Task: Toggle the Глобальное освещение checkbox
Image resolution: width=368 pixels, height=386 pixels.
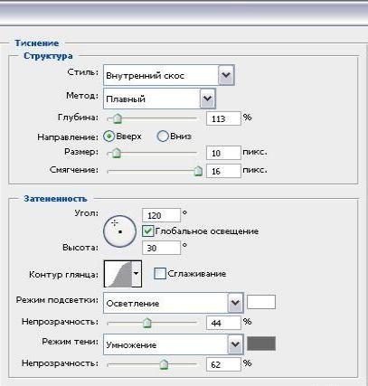Action: [x=147, y=231]
